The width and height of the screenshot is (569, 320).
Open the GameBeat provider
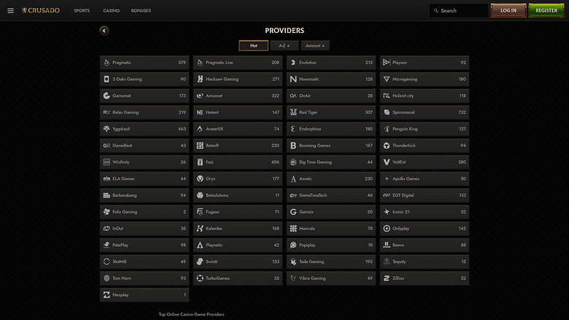point(144,146)
